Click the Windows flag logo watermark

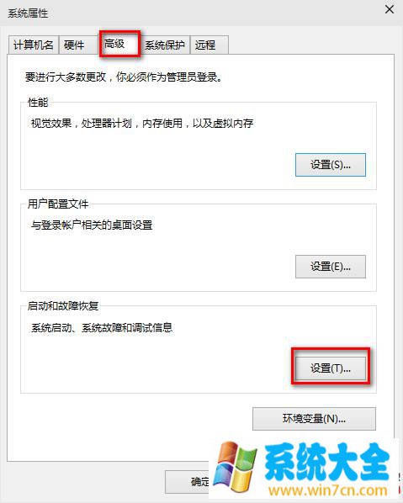pos(235,468)
